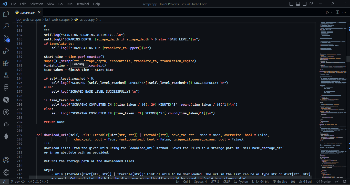Open Microsoft Edge Tools in activity bar

click(6, 100)
